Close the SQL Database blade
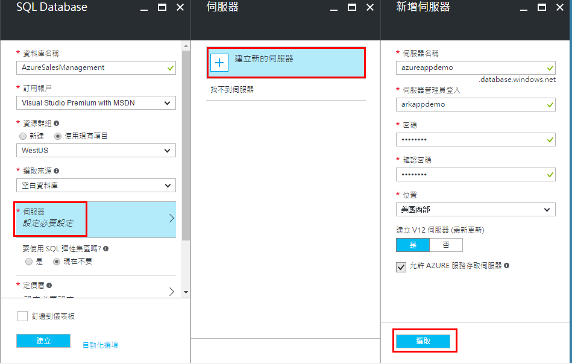This screenshot has height=364, width=572. click(180, 7)
